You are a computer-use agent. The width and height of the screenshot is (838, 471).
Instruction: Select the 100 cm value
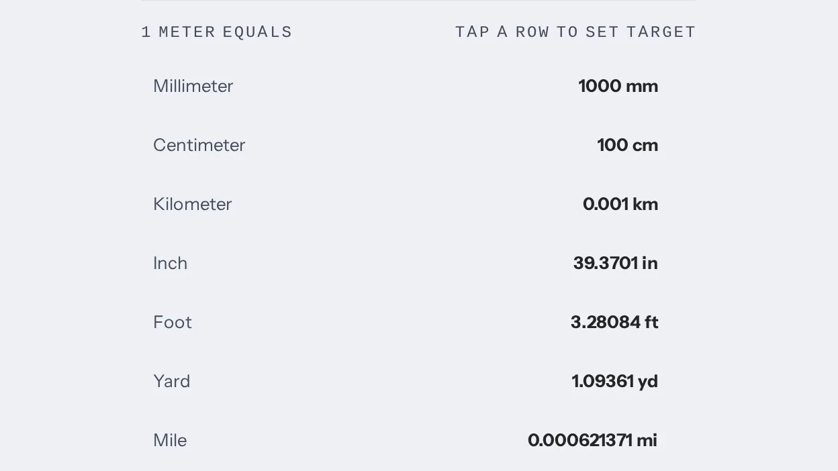point(627,145)
